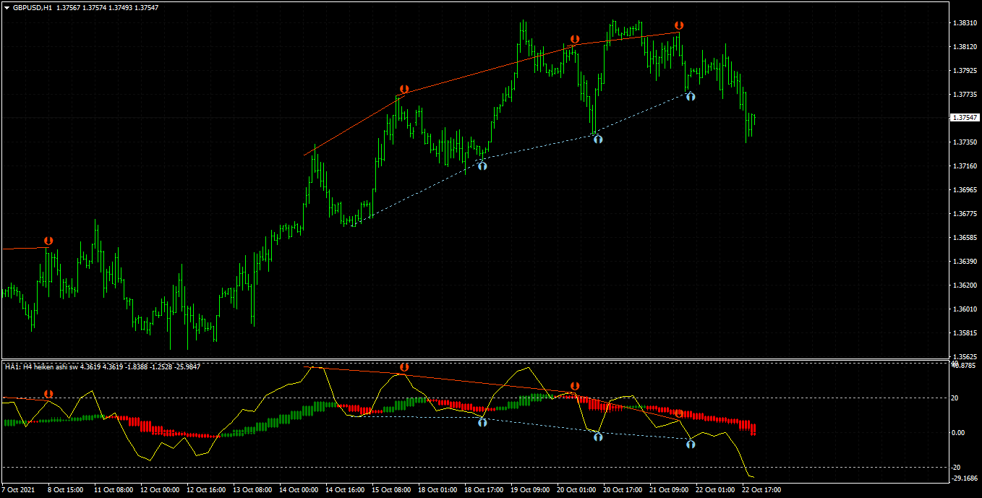The image size is (982, 498).
Task: Select red arrow near 20 Oct 01:00 in indicator window
Action: coord(575,387)
